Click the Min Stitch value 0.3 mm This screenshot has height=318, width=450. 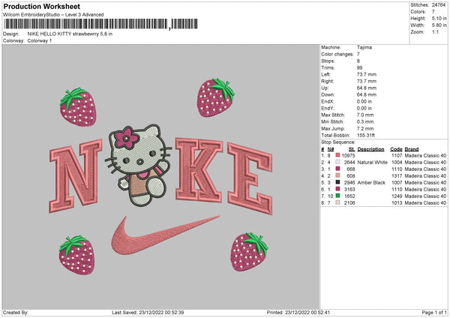point(365,121)
